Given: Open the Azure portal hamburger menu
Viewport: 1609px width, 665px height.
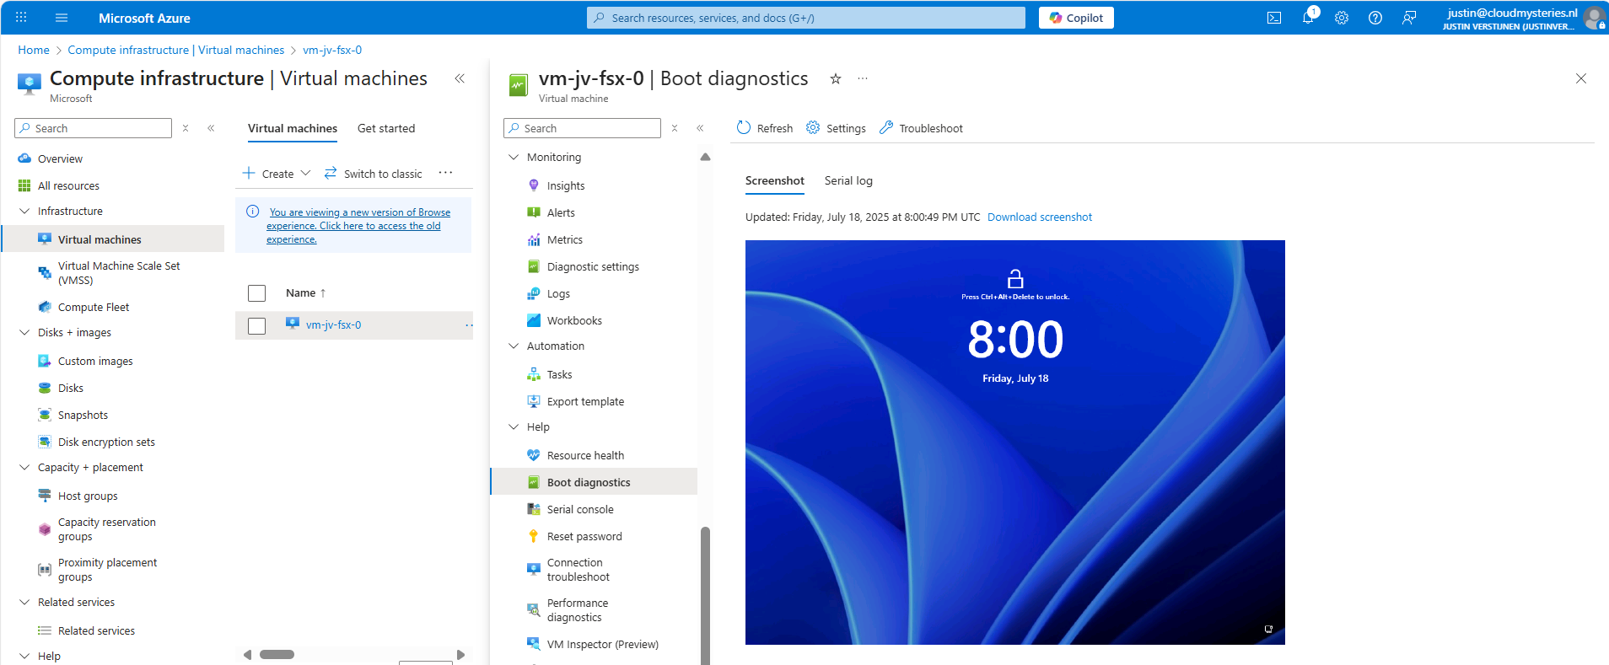Looking at the screenshot, I should pos(62,18).
